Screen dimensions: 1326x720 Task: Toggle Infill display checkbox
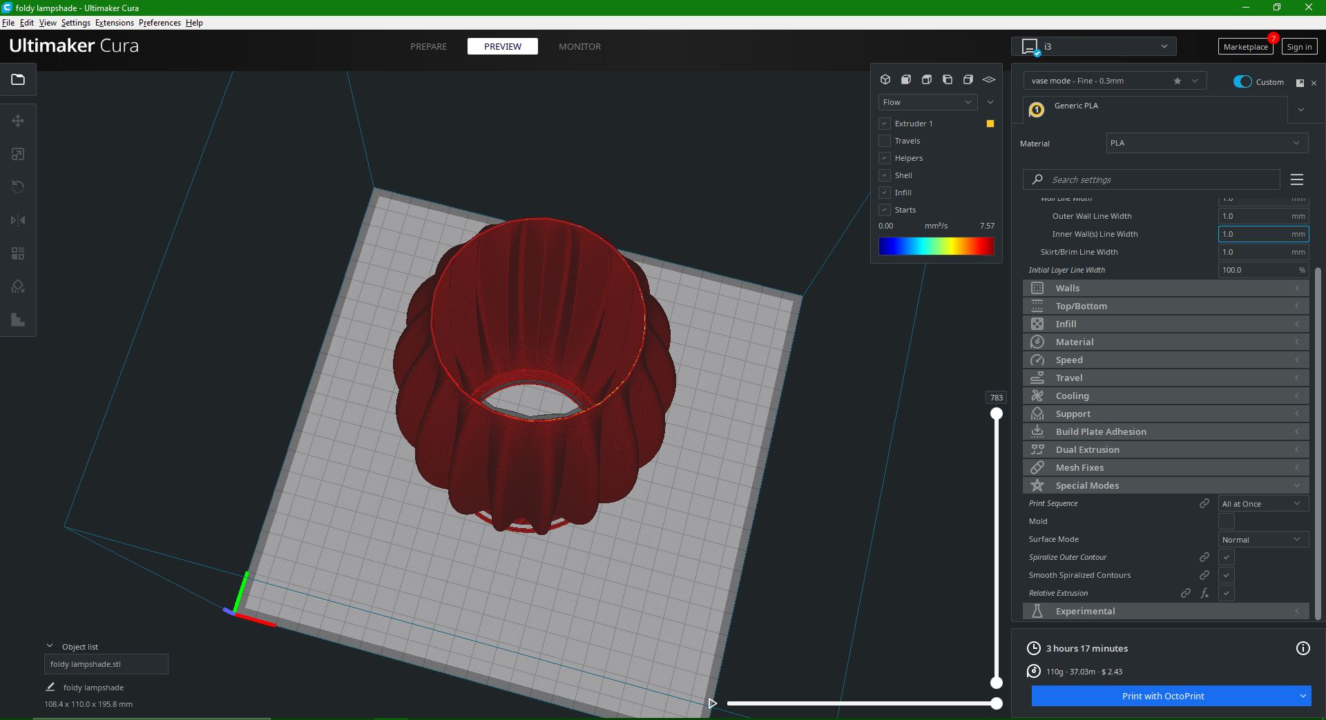(x=884, y=193)
